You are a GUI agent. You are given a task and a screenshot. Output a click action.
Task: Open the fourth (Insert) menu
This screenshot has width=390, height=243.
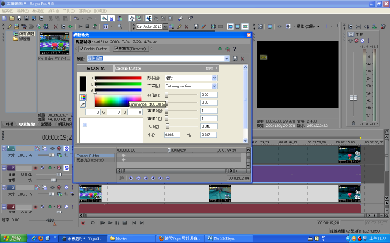pos(54,11)
